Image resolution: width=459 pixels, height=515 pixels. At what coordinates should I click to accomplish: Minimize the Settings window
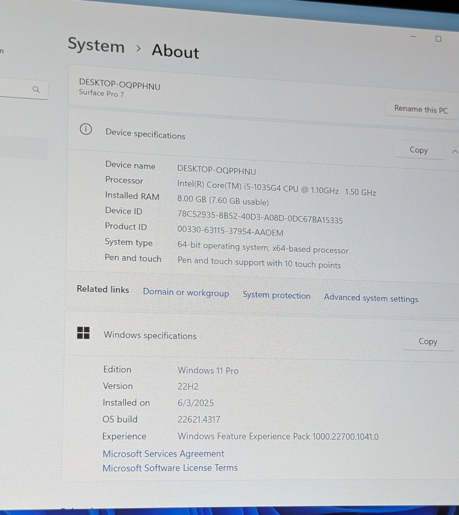click(x=413, y=37)
